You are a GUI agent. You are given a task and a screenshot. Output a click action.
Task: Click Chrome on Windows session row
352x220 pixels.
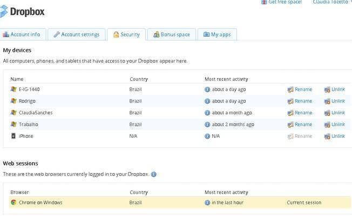click(x=180, y=203)
